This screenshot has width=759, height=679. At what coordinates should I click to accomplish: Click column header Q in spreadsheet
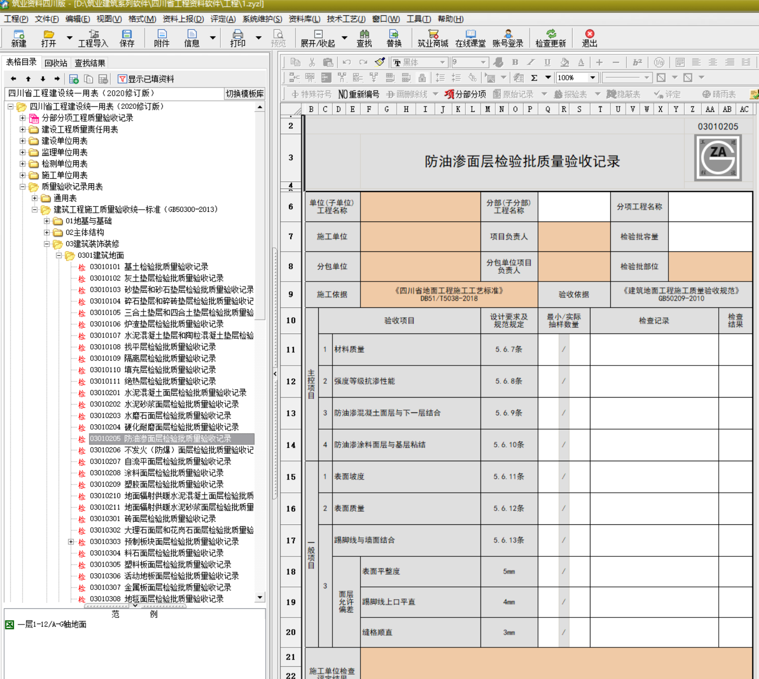pos(548,109)
